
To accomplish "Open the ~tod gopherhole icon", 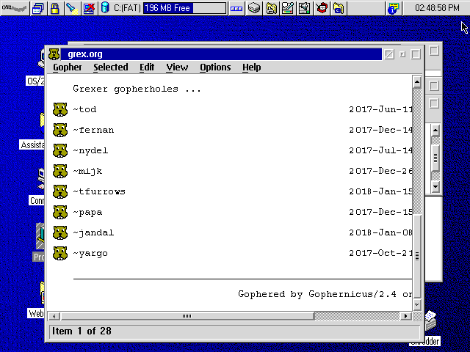I will (x=60, y=110).
